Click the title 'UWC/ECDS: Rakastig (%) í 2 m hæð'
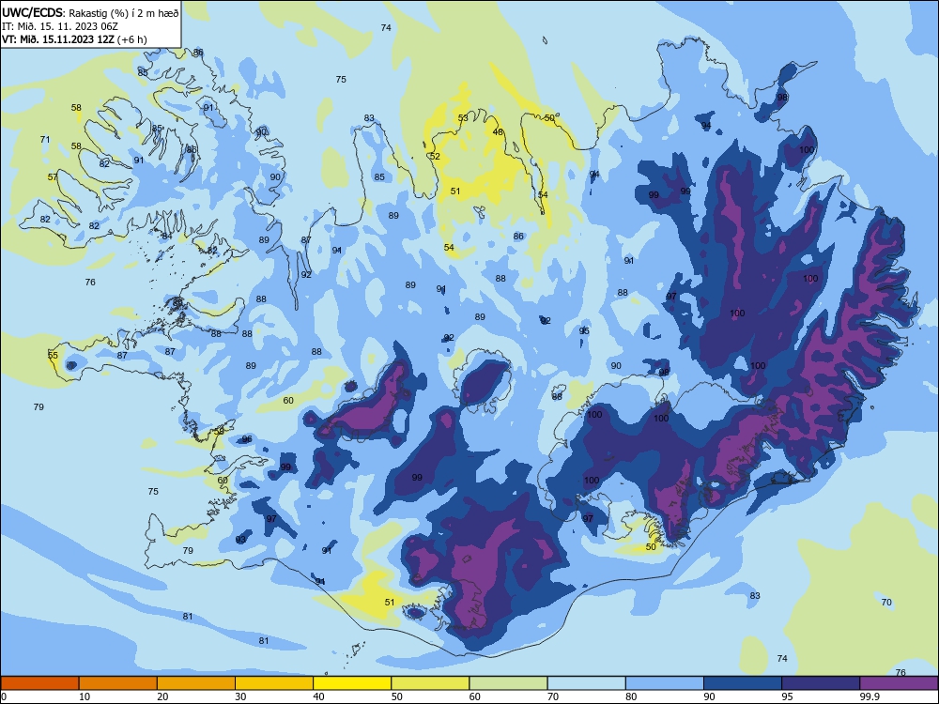 [90, 13]
